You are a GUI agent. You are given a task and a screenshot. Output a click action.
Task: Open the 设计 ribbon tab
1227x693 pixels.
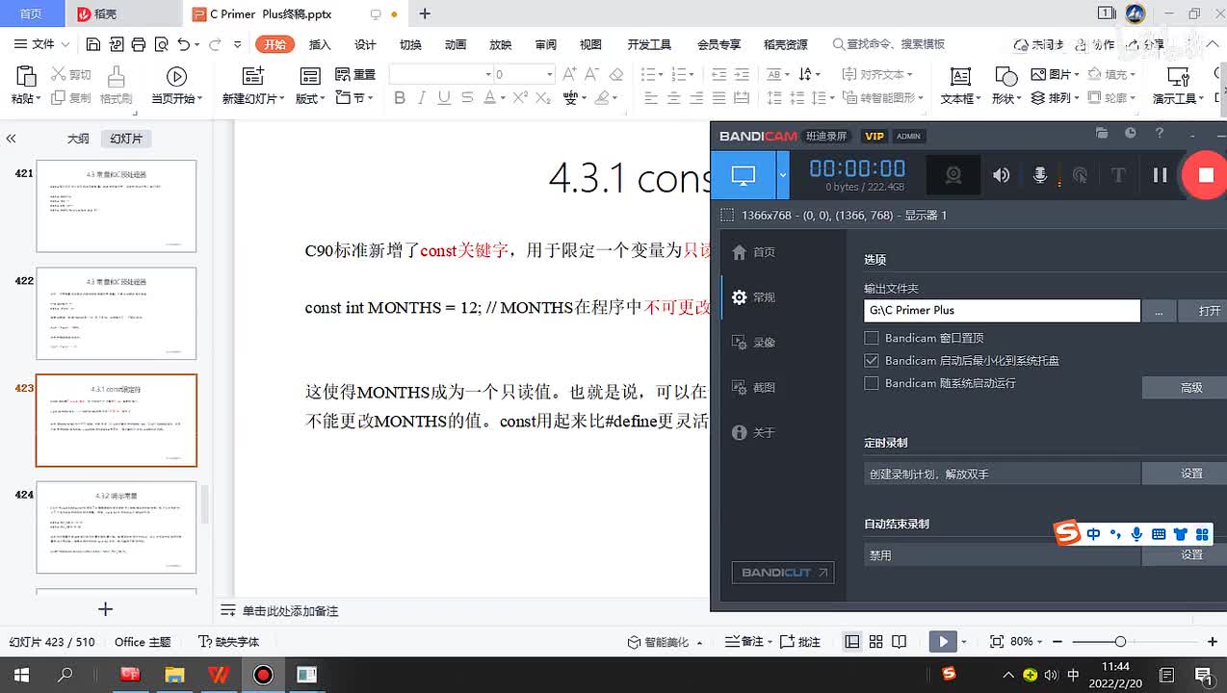click(365, 44)
